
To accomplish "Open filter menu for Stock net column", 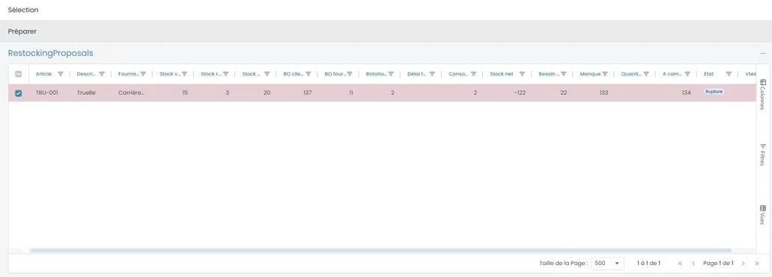I will [x=523, y=74].
